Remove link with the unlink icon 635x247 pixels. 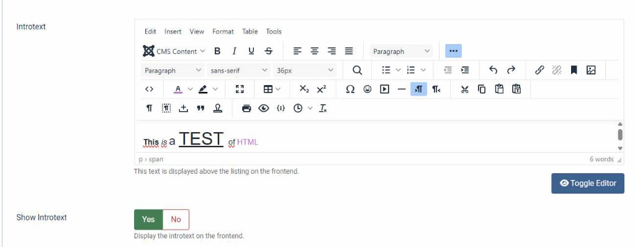tap(556, 70)
